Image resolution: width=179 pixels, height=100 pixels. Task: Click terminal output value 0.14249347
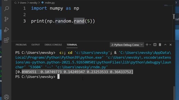[74, 72]
